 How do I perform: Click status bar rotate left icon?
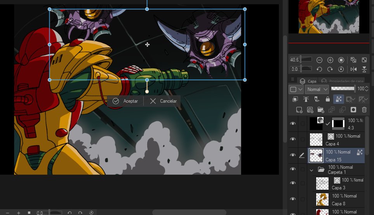(x=70, y=213)
